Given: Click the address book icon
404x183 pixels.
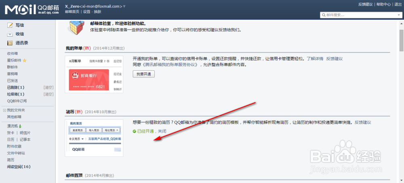Looking at the screenshot, I should click(x=10, y=43).
